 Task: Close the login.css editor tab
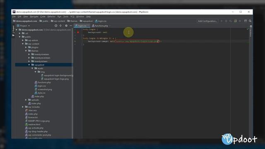click(x=88, y=26)
